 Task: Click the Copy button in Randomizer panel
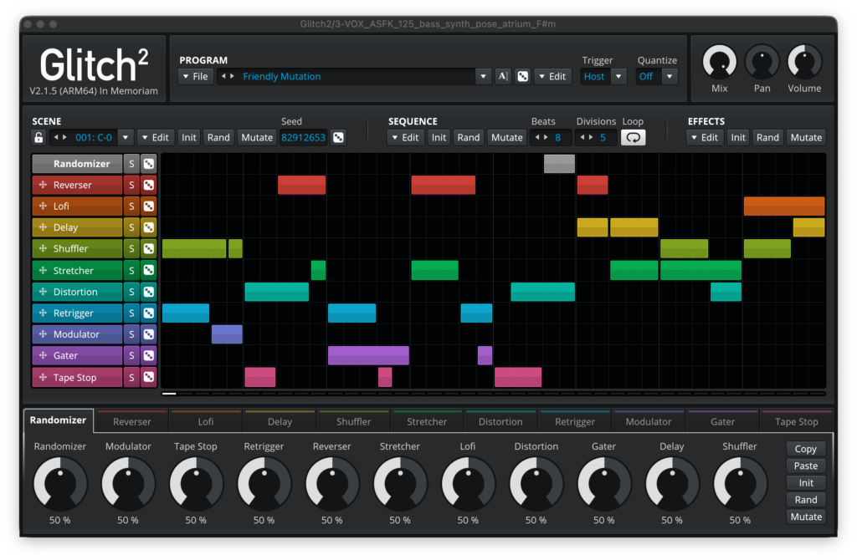pyautogui.click(x=806, y=449)
